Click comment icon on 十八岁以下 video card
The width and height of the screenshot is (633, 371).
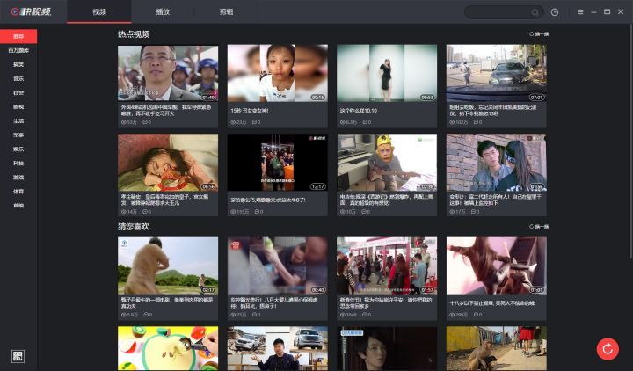point(477,315)
